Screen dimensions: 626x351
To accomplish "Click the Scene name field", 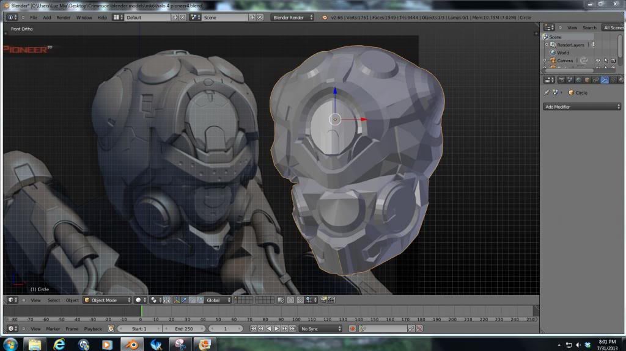I will click(x=225, y=18).
